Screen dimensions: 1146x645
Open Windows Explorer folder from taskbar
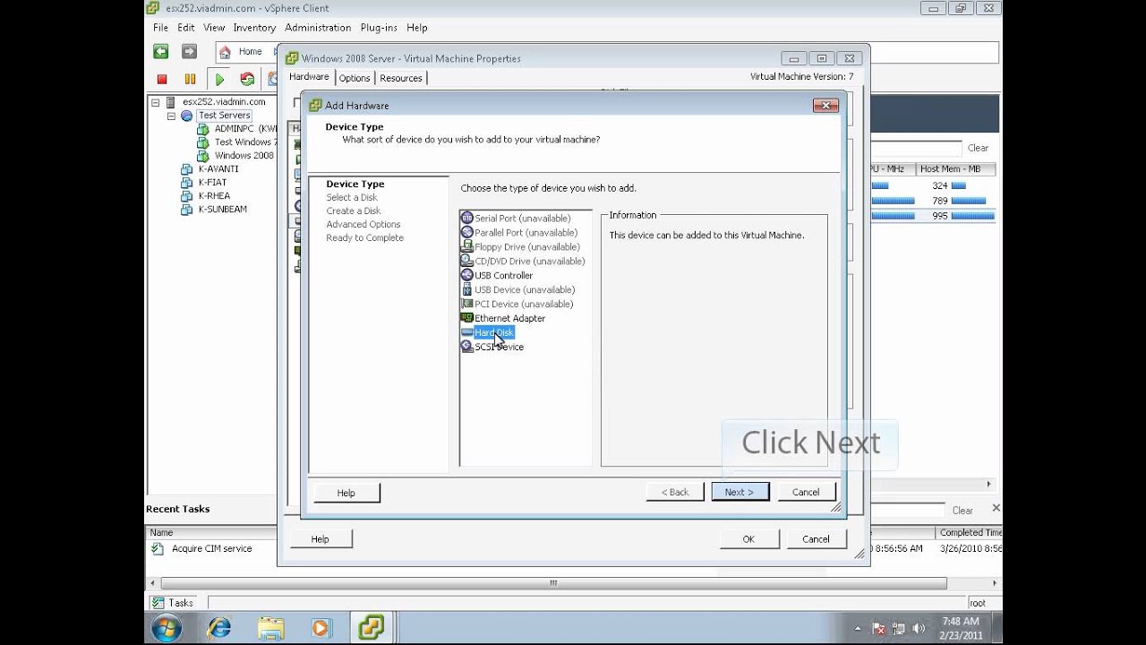270,628
